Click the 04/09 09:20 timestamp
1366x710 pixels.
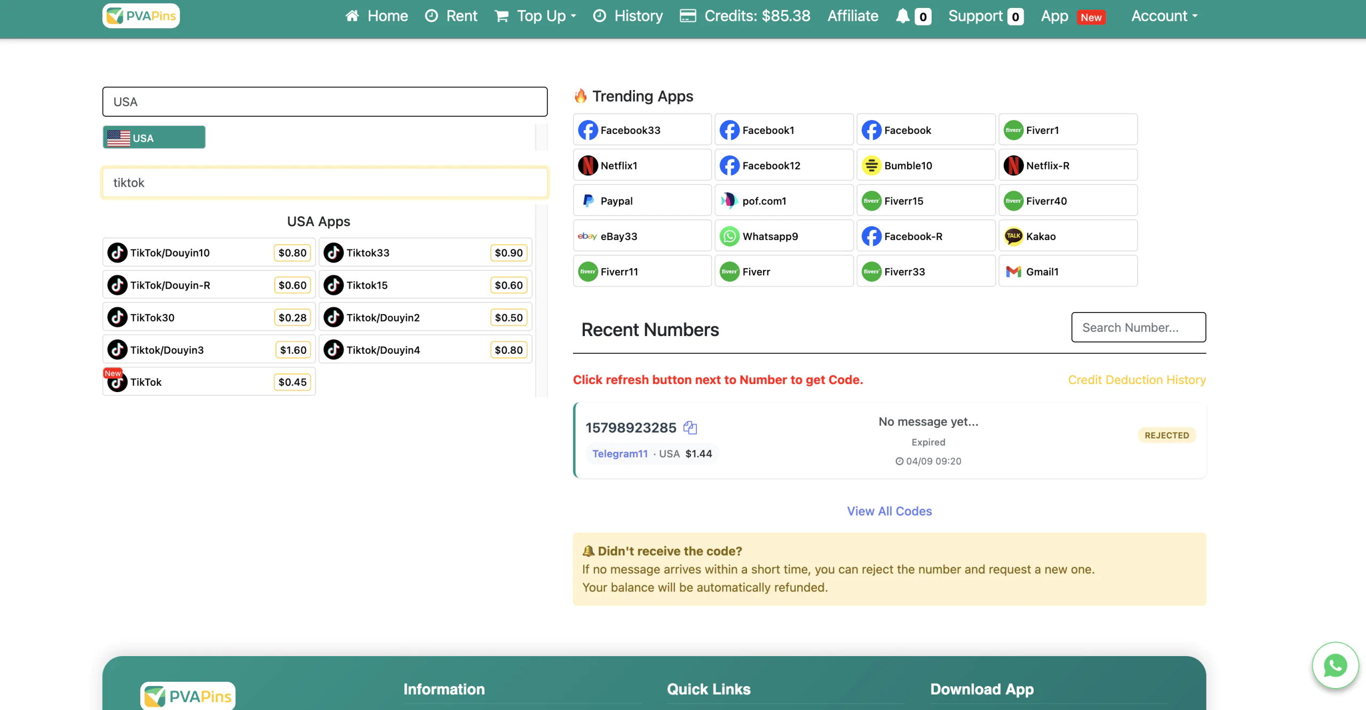[x=928, y=461]
